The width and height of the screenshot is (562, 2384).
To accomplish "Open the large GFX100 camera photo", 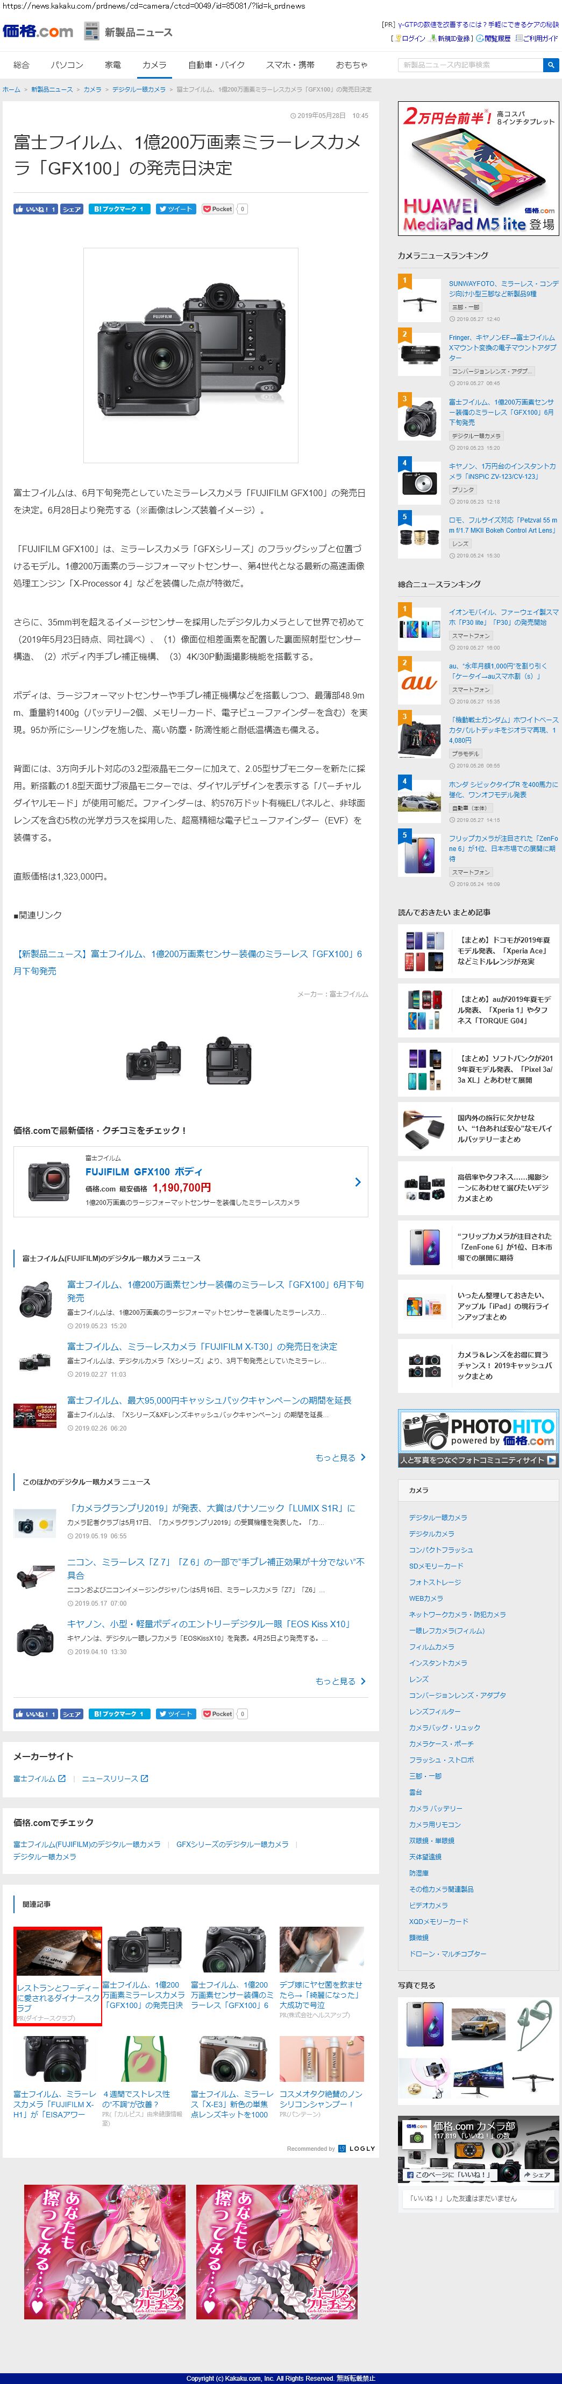I will pos(190,355).
